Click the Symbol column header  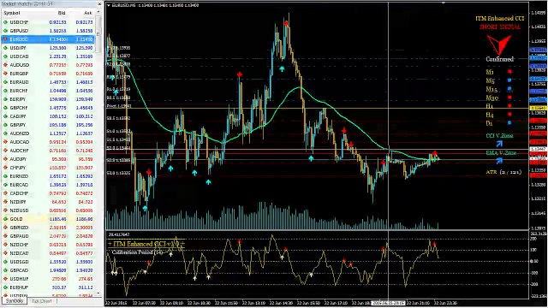point(12,13)
